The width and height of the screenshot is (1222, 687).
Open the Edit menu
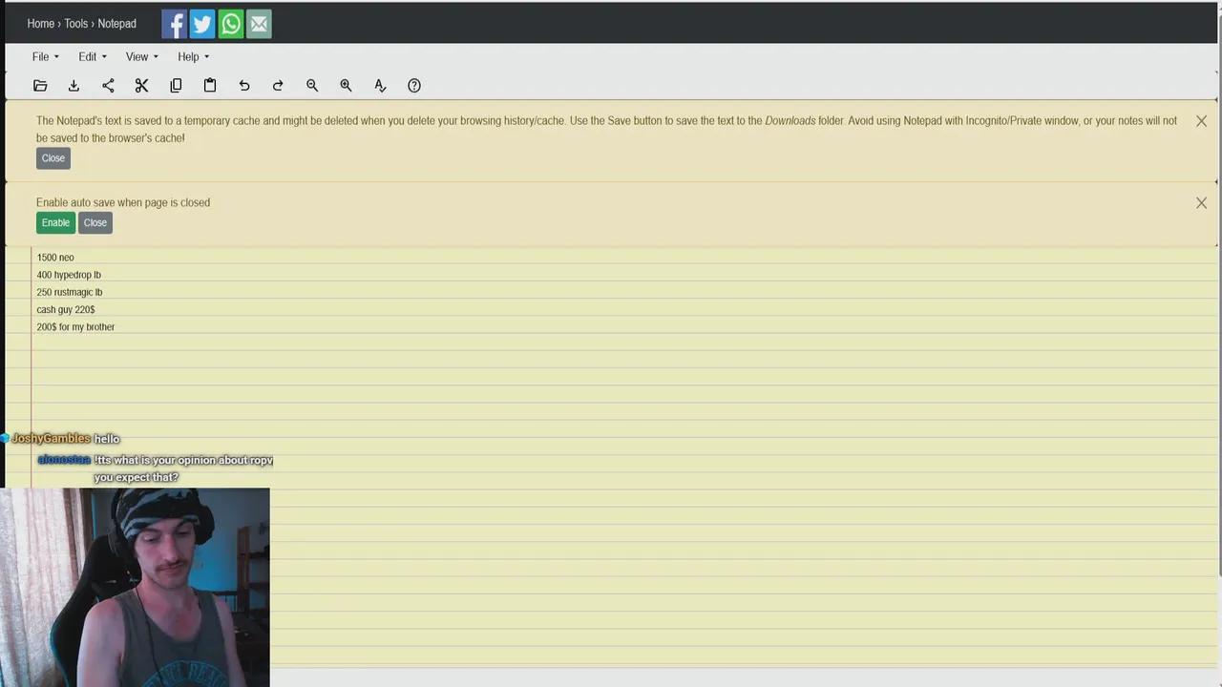coord(93,57)
